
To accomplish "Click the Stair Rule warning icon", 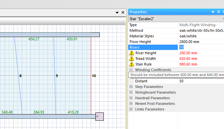I will [x=131, y=64].
